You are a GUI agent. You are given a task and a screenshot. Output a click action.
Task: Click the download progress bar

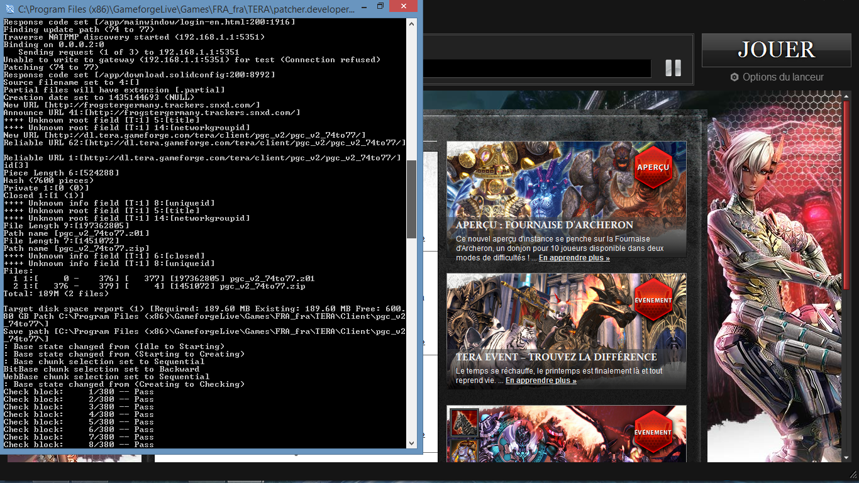point(536,68)
